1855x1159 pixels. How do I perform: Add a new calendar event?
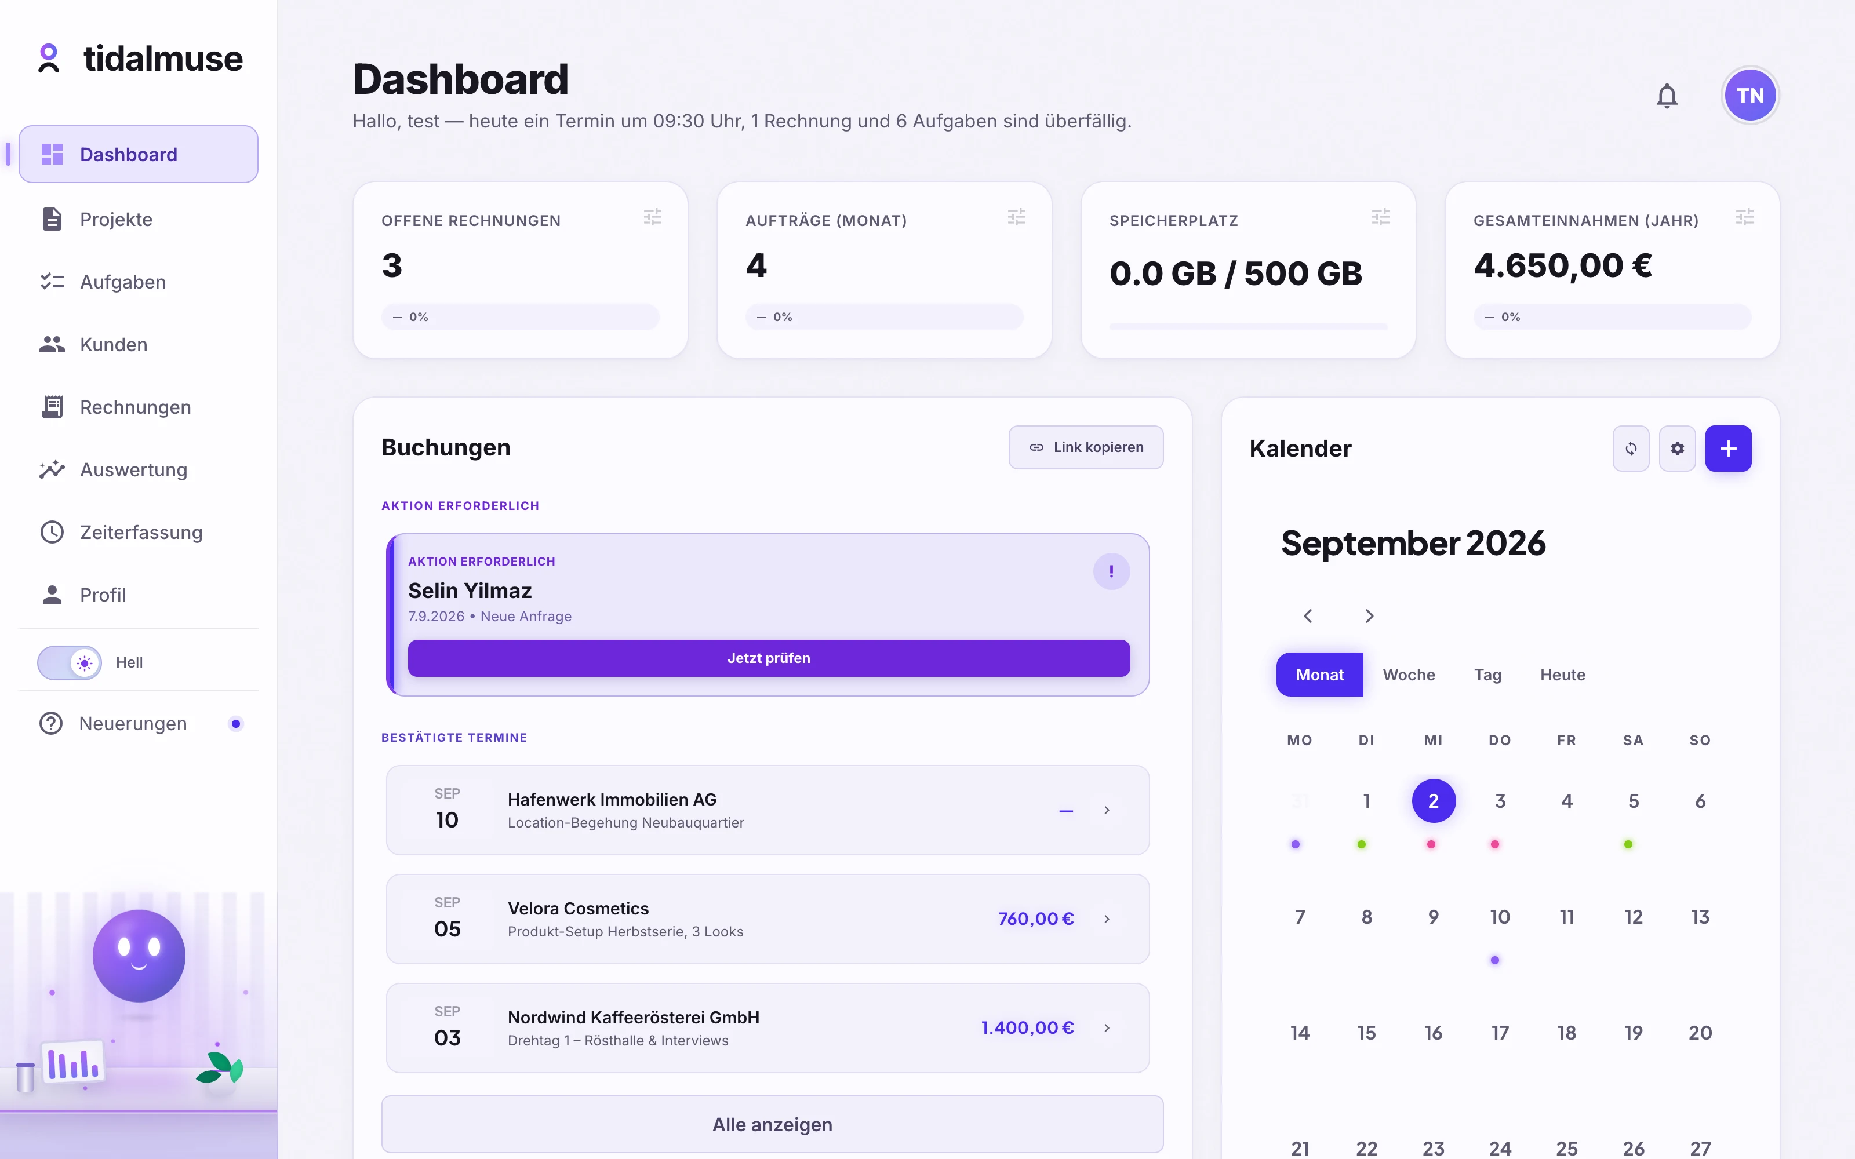(x=1727, y=449)
